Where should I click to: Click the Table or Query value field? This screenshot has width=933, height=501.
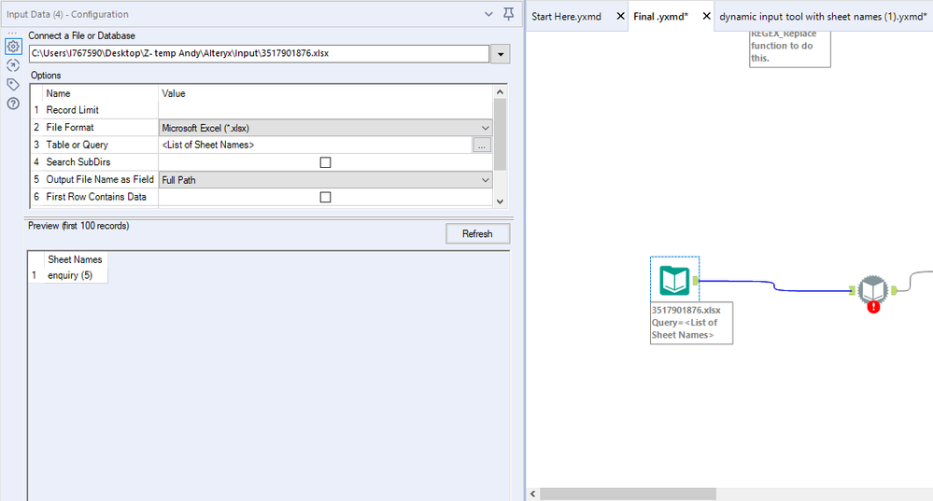point(316,145)
